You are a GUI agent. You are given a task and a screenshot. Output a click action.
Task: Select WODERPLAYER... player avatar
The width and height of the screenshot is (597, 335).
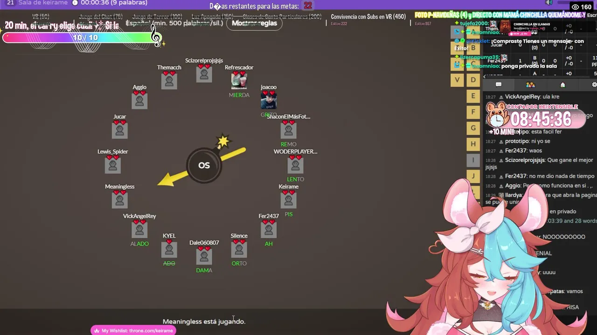295,165
